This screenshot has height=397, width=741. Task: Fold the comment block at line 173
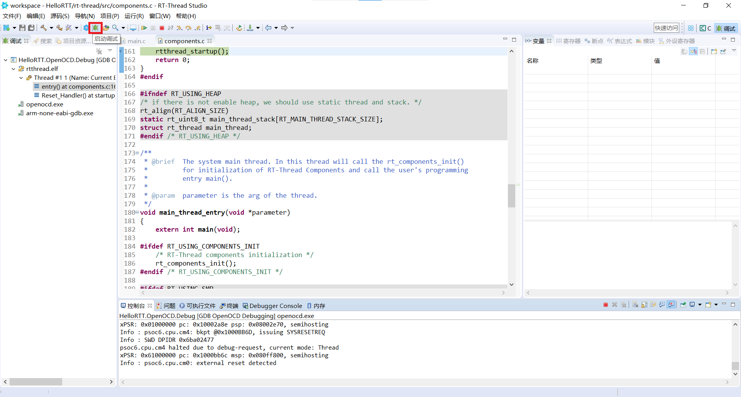[137, 153]
